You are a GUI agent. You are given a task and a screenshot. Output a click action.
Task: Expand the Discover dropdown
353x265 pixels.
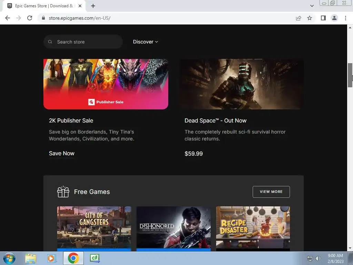click(145, 42)
